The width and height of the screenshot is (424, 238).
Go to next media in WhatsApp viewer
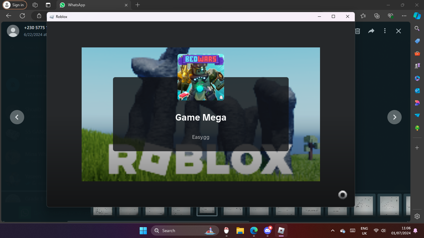pyautogui.click(x=395, y=117)
